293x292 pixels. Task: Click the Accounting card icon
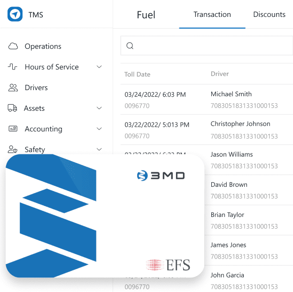tap(13, 129)
